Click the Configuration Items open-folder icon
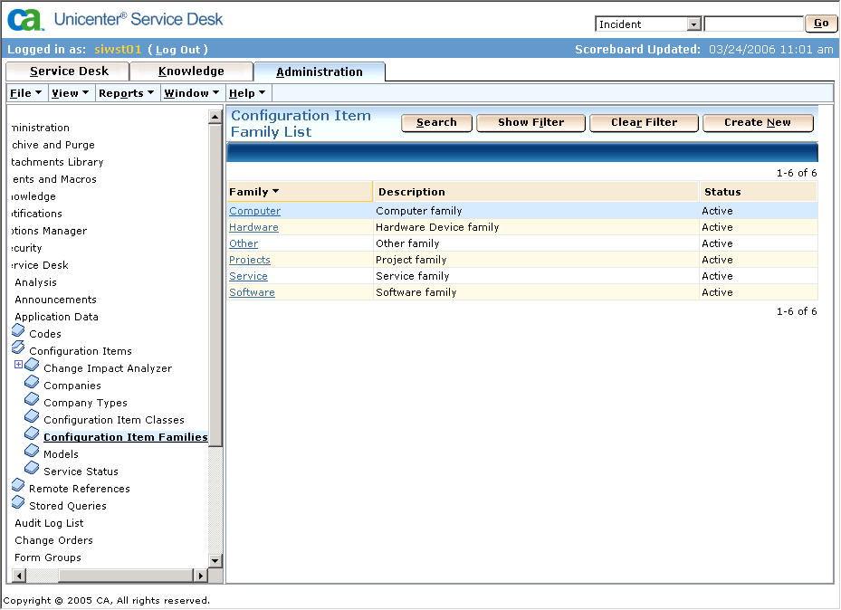 click(18, 348)
